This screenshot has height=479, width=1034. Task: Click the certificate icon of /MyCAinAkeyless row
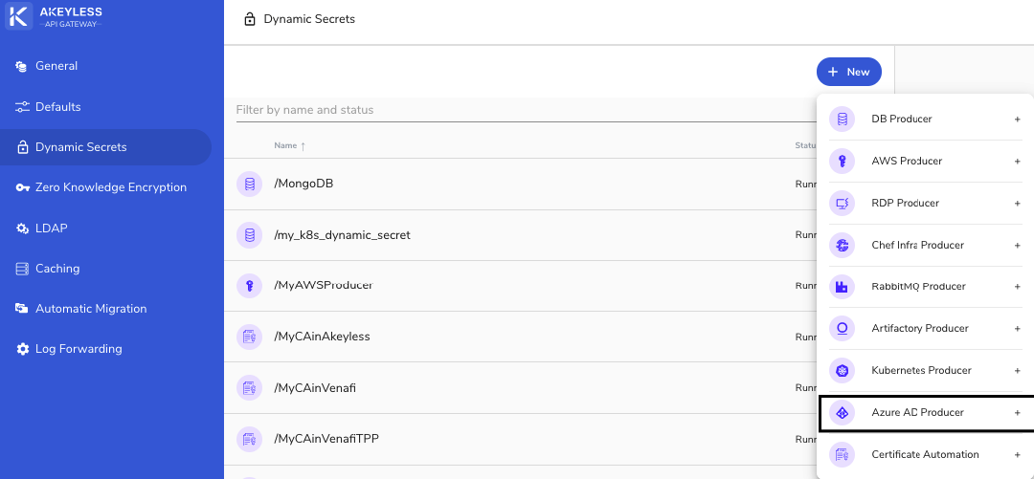pos(249,337)
